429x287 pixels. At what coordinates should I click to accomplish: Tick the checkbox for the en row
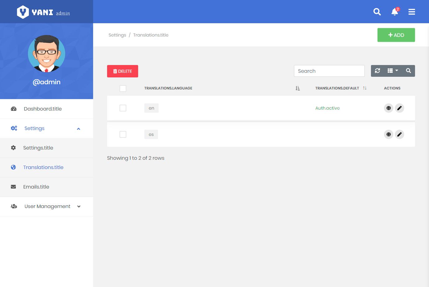(123, 108)
